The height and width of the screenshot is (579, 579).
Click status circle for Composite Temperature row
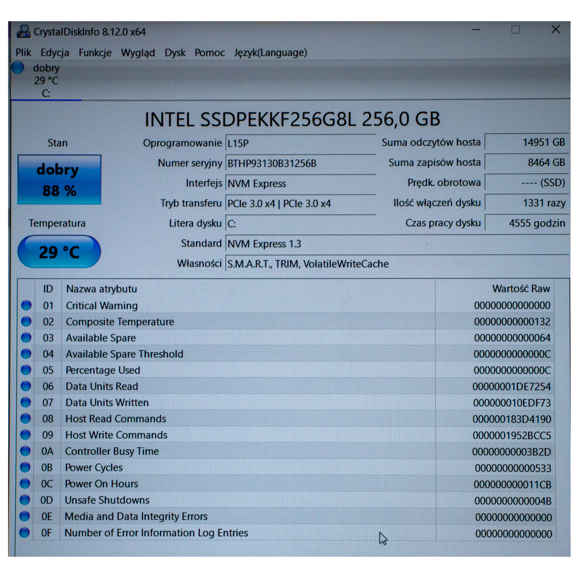coord(26,321)
